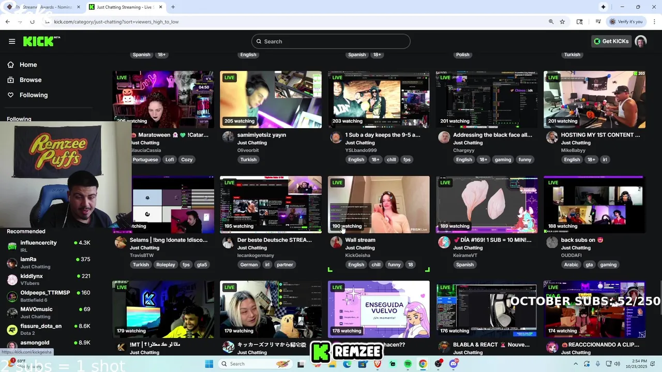Open the browser zoom magnifier icon
Image resolution: width=662 pixels, height=372 pixels.
pyautogui.click(x=551, y=22)
